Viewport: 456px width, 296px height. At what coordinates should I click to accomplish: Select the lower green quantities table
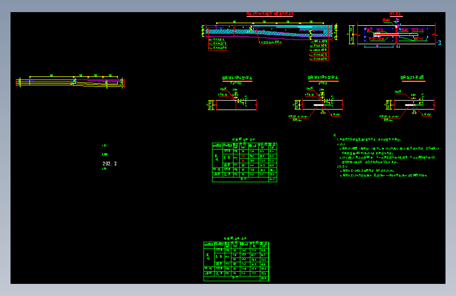[236, 261]
